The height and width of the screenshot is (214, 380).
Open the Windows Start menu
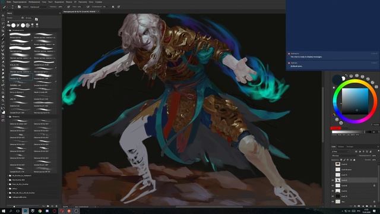pyautogui.click(x=4, y=211)
